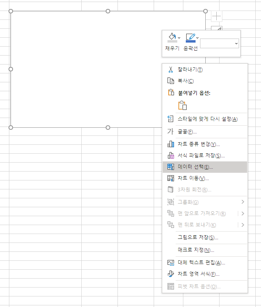The height and width of the screenshot is (307, 261).
Task: Open Format Chart Area (차트 영역 서식)
Action: coord(205,274)
